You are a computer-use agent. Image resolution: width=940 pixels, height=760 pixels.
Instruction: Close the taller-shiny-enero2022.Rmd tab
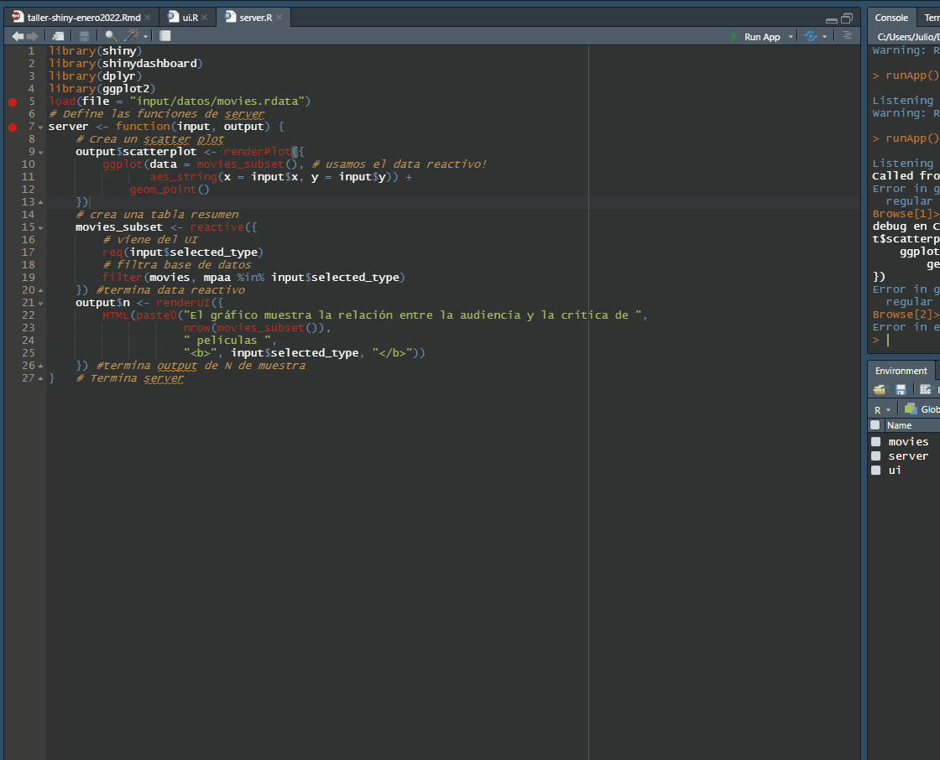tap(148, 18)
